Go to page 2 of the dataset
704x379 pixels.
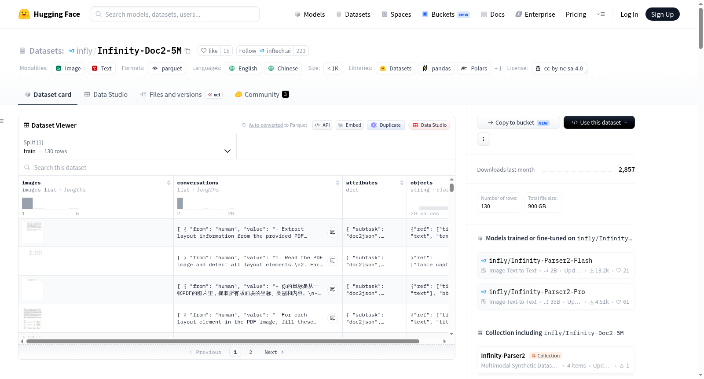251,352
